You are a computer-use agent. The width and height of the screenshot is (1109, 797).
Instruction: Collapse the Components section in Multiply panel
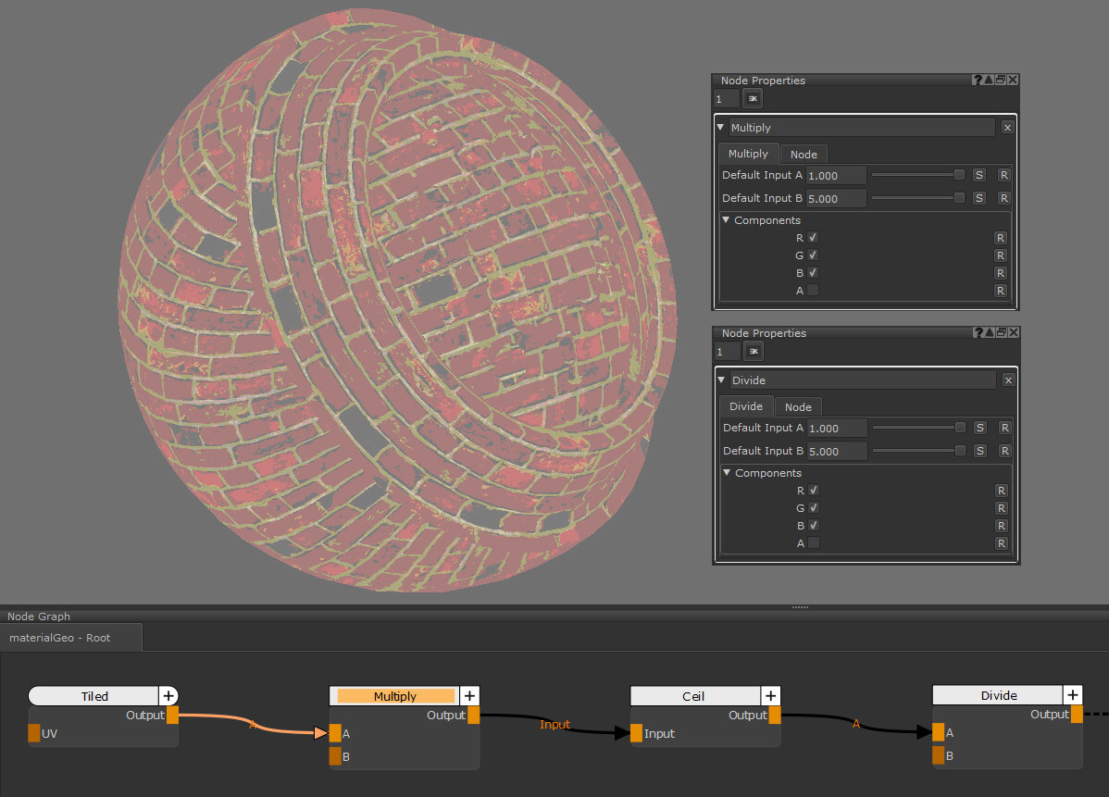(726, 220)
